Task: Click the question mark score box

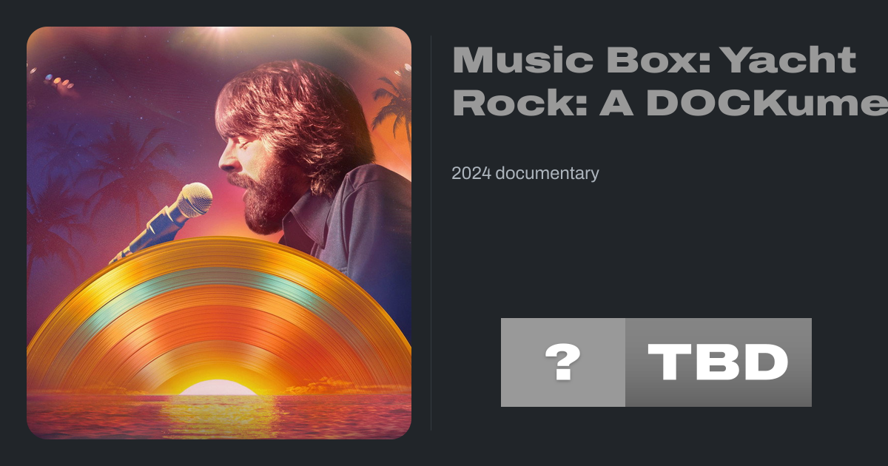Action: [x=563, y=362]
